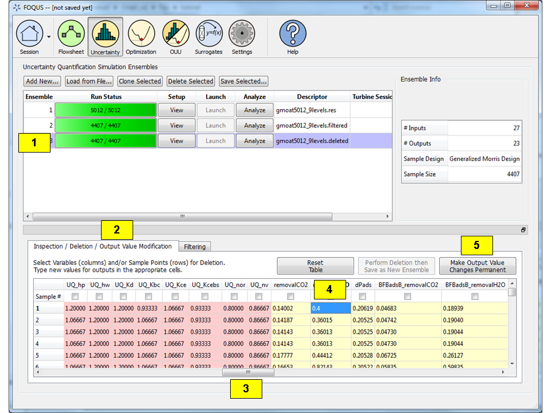
Task: Enable the removalCO2 column checkbox
Action: (x=290, y=295)
